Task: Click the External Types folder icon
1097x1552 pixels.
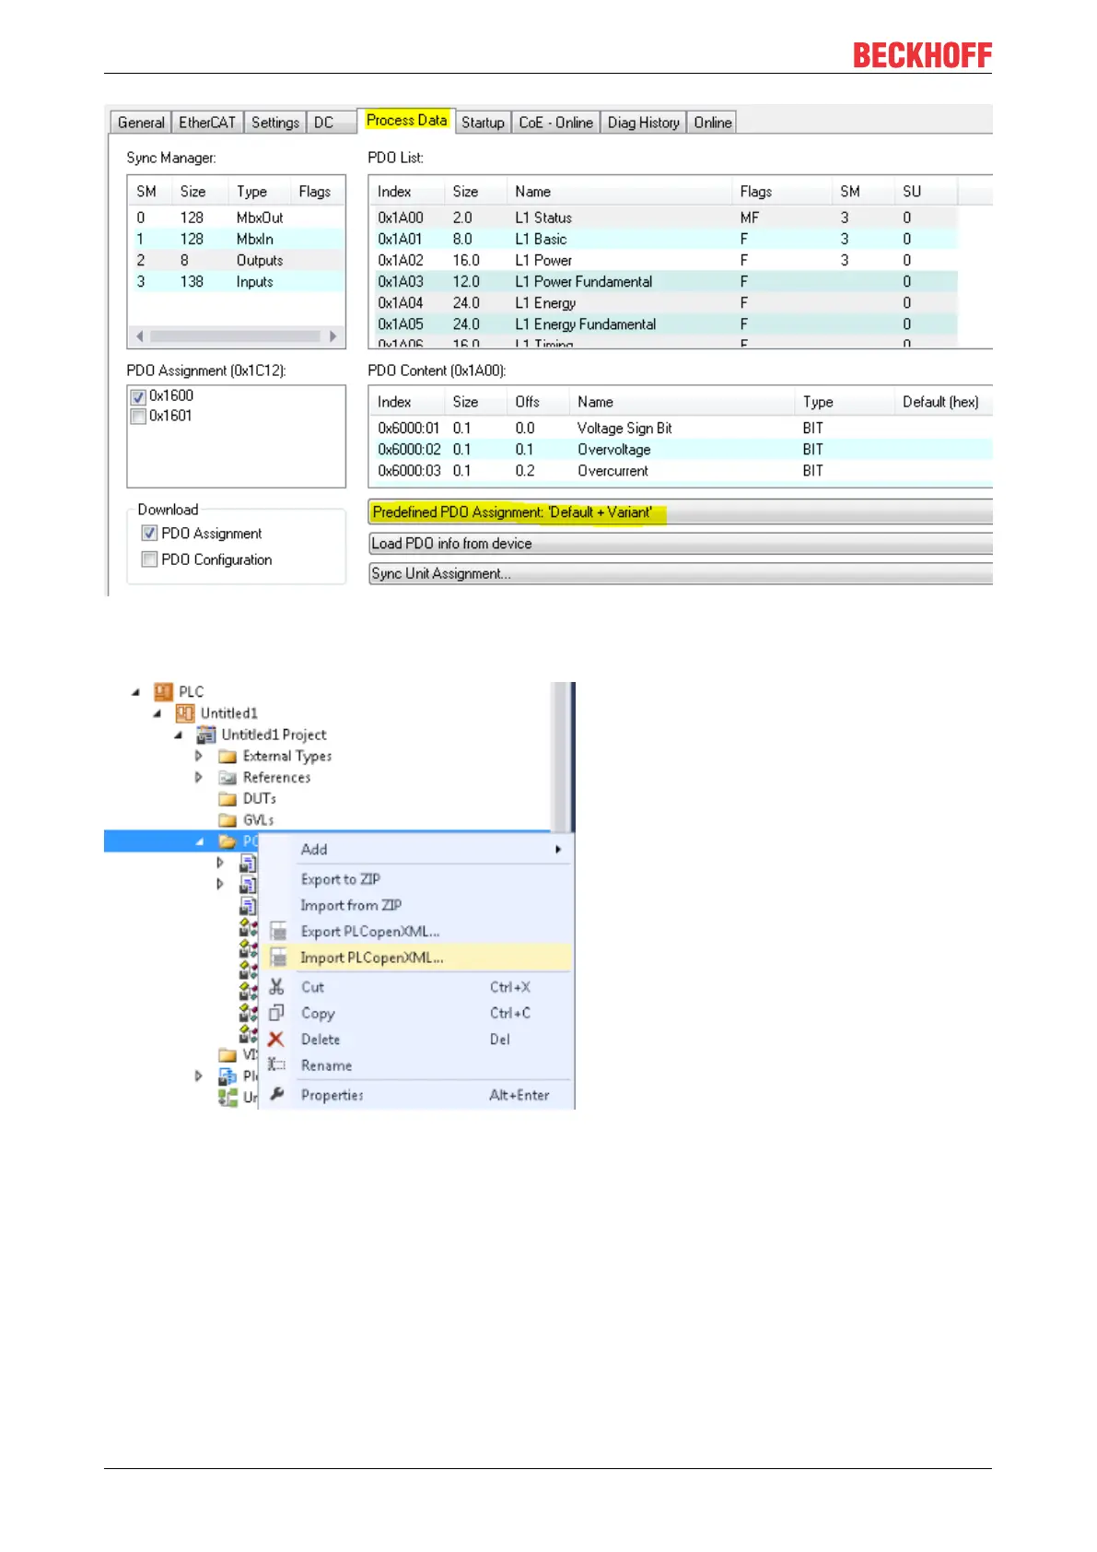Action: [x=228, y=757]
